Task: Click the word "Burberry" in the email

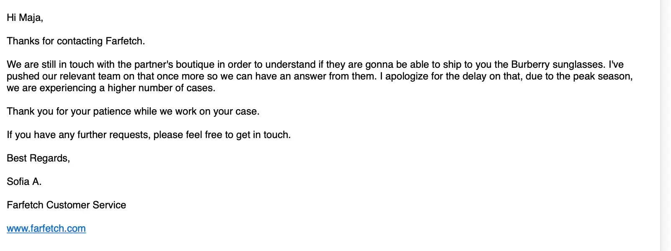Action: (x=530, y=64)
